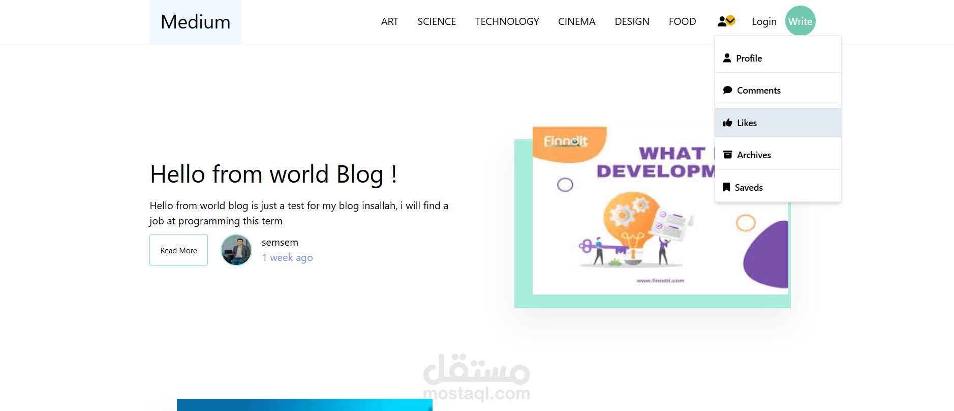Click the Medium logo
Screen dimensions: 954x411
(196, 22)
